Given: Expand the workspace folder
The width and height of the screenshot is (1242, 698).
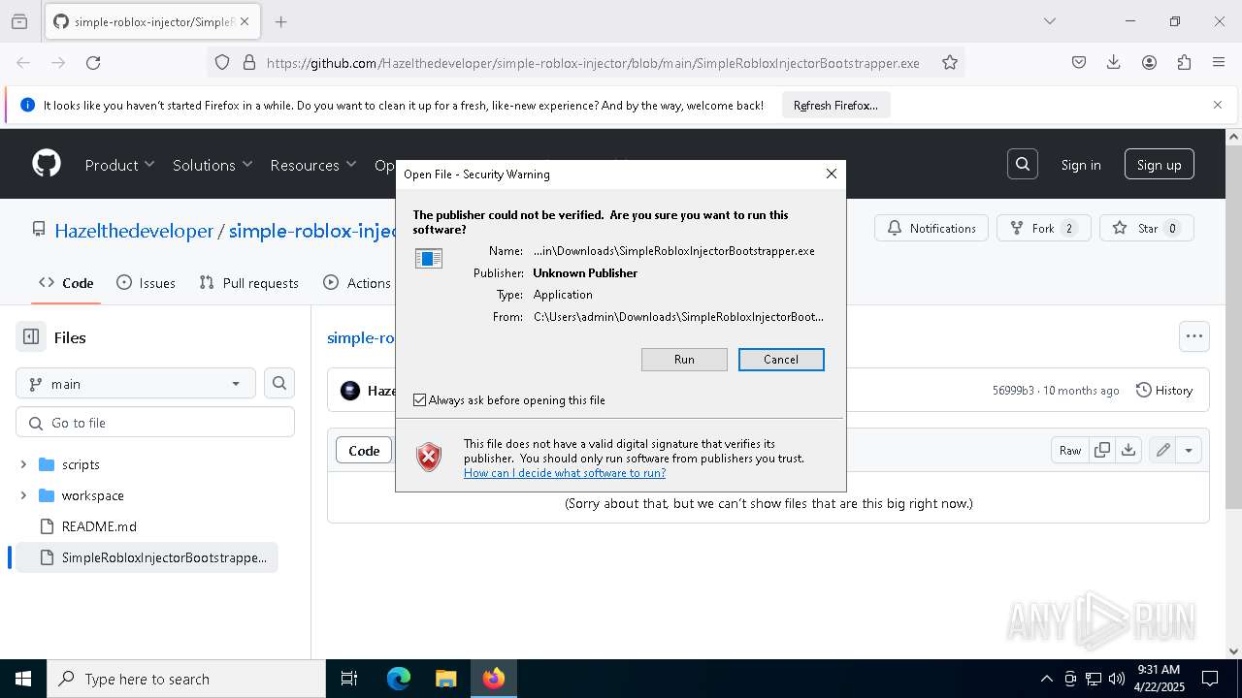Looking at the screenshot, I should [x=23, y=495].
